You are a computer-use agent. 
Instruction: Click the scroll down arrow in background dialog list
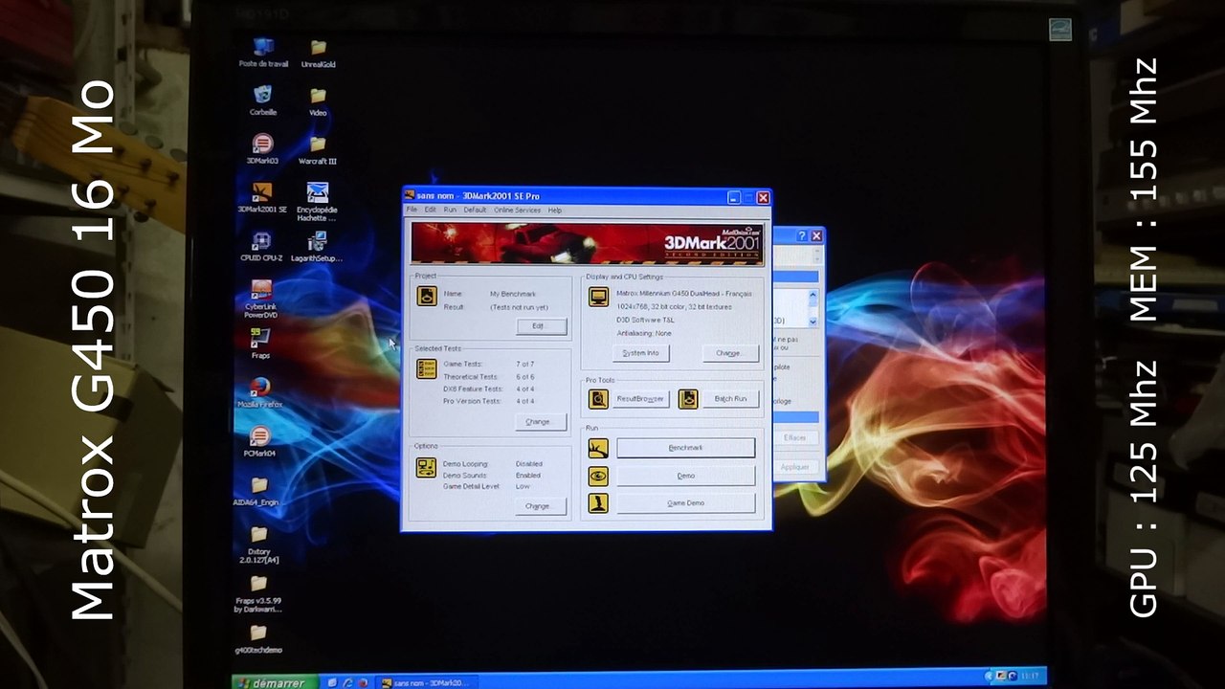pos(813,322)
